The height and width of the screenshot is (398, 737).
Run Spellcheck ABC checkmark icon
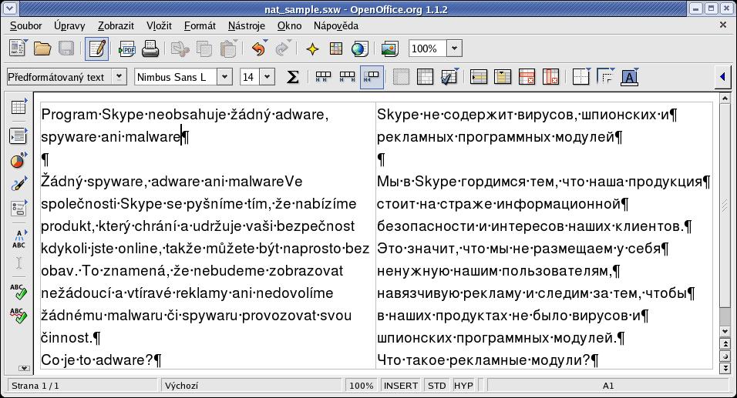pos(19,292)
